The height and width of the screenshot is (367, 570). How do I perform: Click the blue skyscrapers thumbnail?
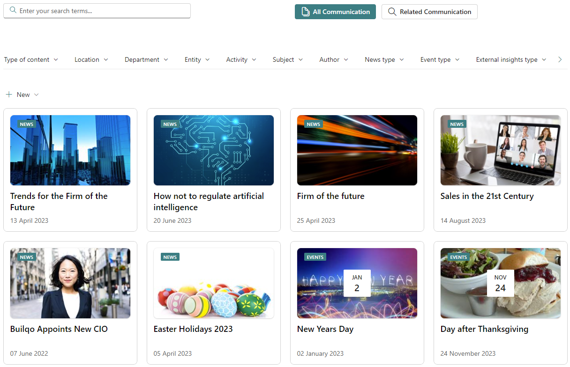tap(70, 150)
